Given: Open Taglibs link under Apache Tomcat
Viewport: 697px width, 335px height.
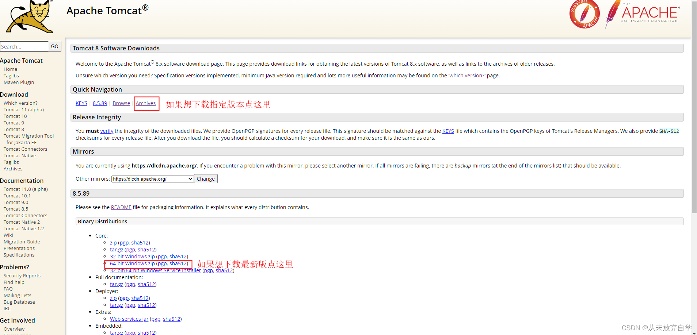Looking at the screenshot, I should pos(11,76).
